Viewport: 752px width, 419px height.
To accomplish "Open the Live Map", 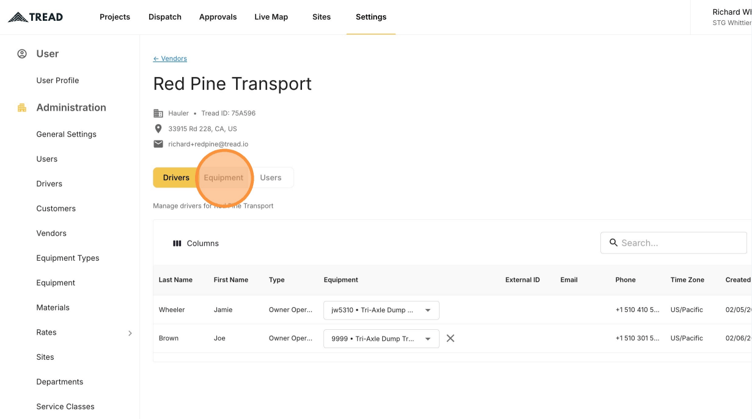I will 271,17.
